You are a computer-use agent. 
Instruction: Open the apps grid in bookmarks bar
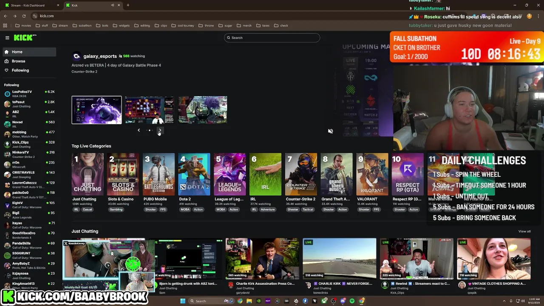[5, 25]
